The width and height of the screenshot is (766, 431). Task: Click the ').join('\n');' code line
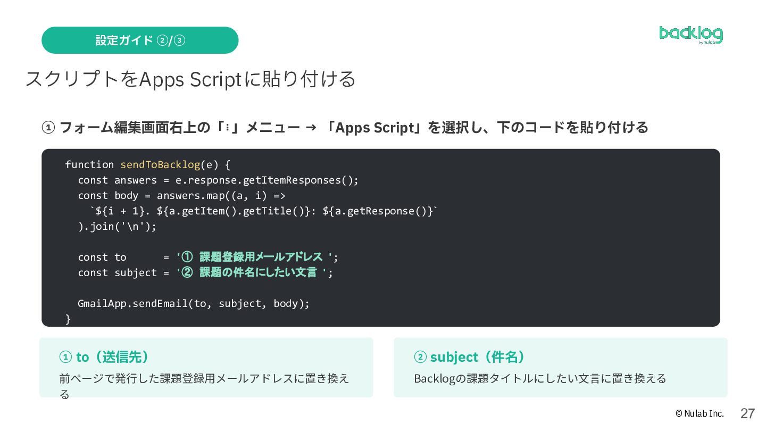coord(118,226)
